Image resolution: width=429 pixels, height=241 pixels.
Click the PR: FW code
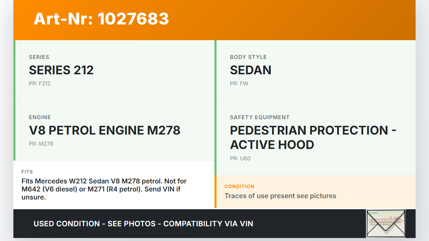pos(239,83)
